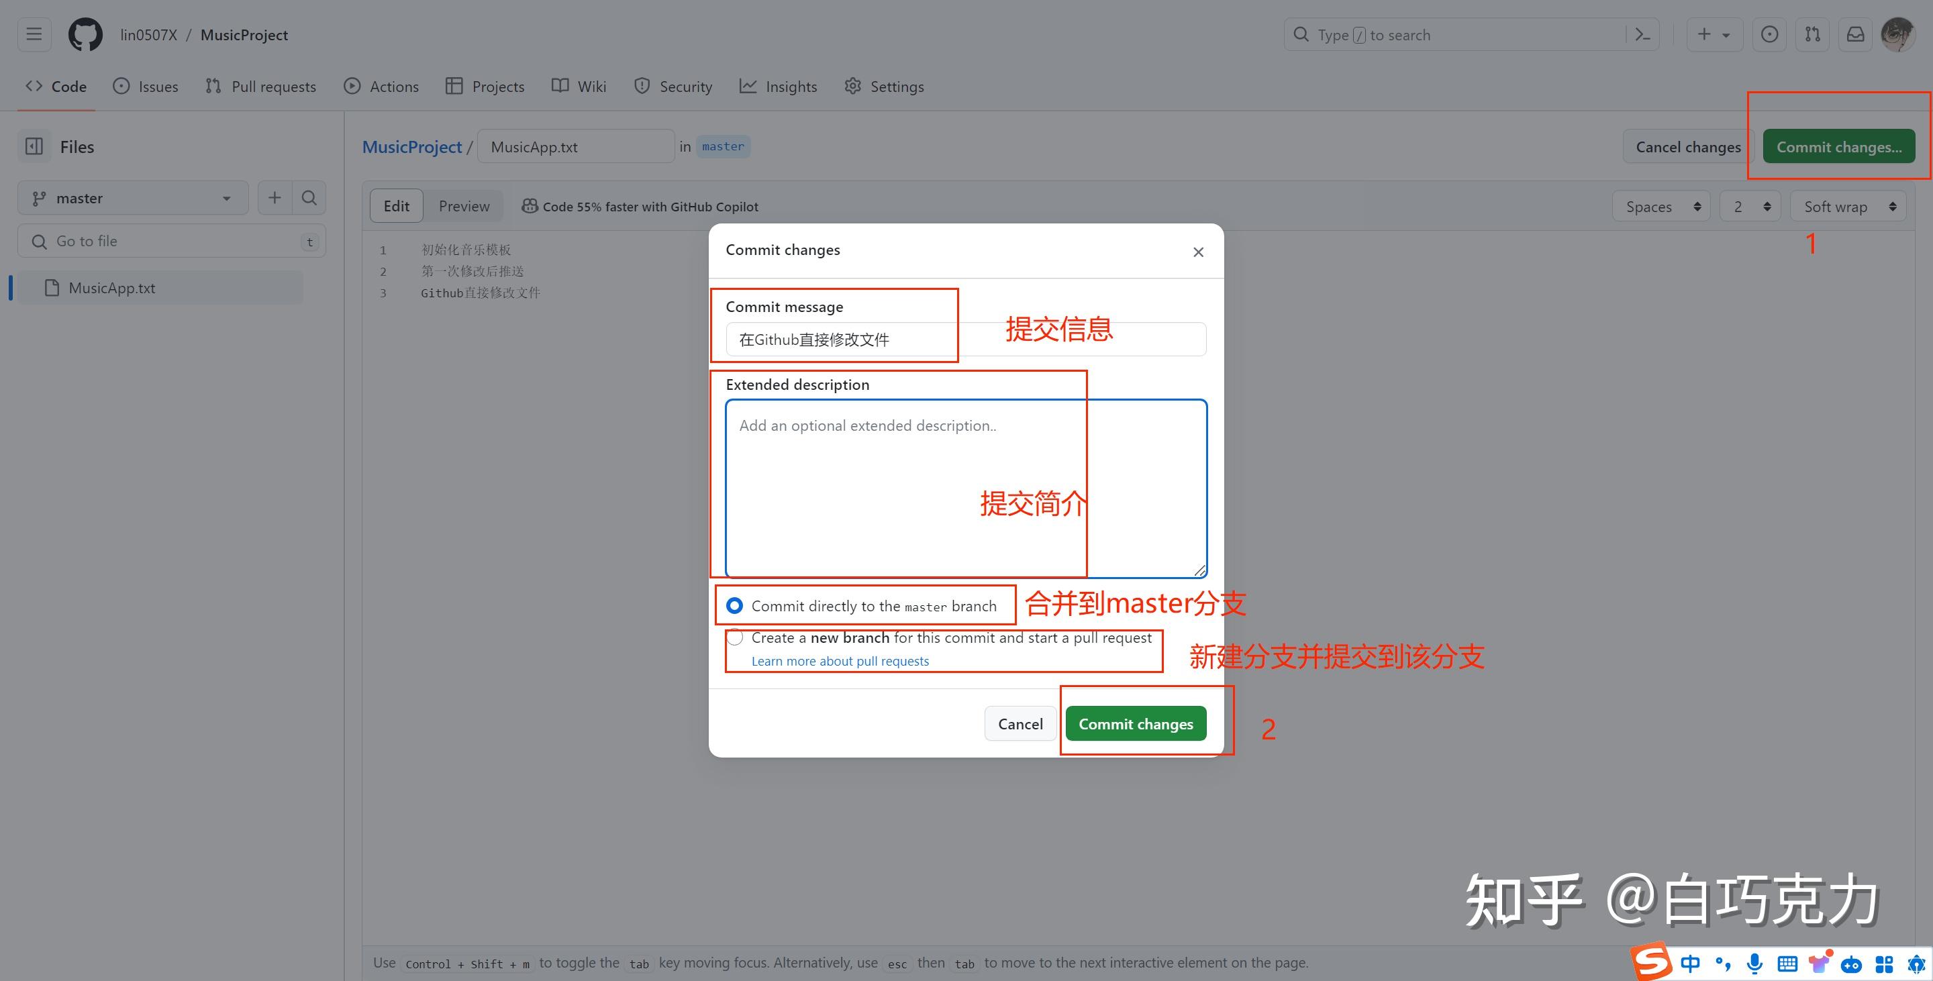
Task: Click the add file plus icon
Action: (275, 198)
